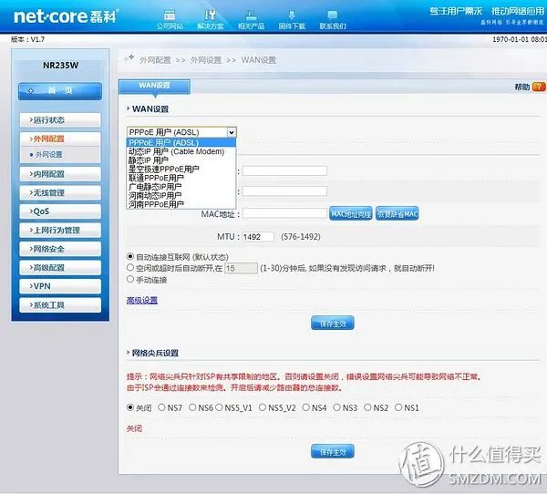
Task: Choose 河南PPPoE用户 option
Action: pos(181,204)
